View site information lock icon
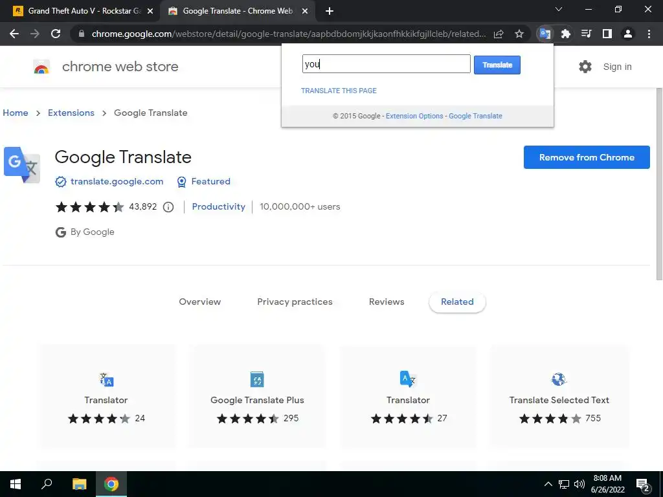Image resolution: width=663 pixels, height=497 pixels. pos(82,34)
